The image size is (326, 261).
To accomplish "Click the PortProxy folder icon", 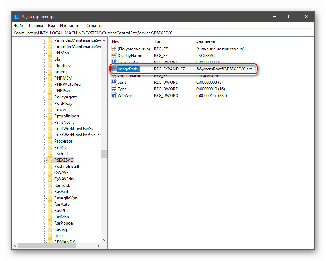I will [x=50, y=103].
